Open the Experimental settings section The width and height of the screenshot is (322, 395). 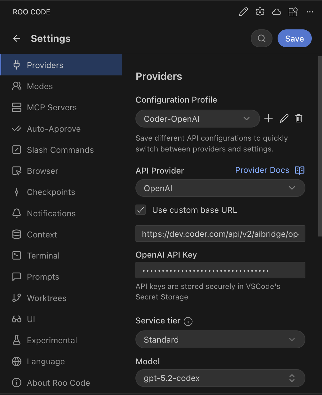click(17, 340)
